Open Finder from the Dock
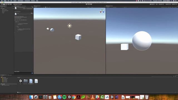 point(31,97)
